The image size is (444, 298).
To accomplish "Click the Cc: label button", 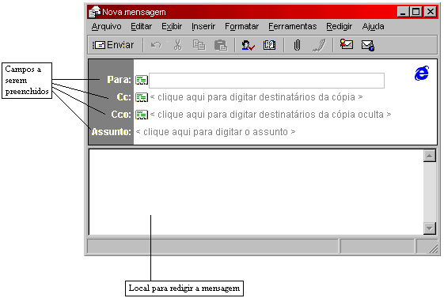I will point(123,97).
